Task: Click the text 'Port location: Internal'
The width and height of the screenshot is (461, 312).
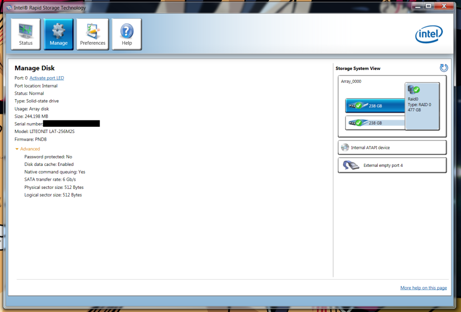Action: click(x=36, y=86)
